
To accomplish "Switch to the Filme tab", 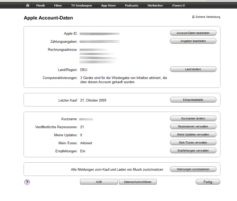I will 58,5.
